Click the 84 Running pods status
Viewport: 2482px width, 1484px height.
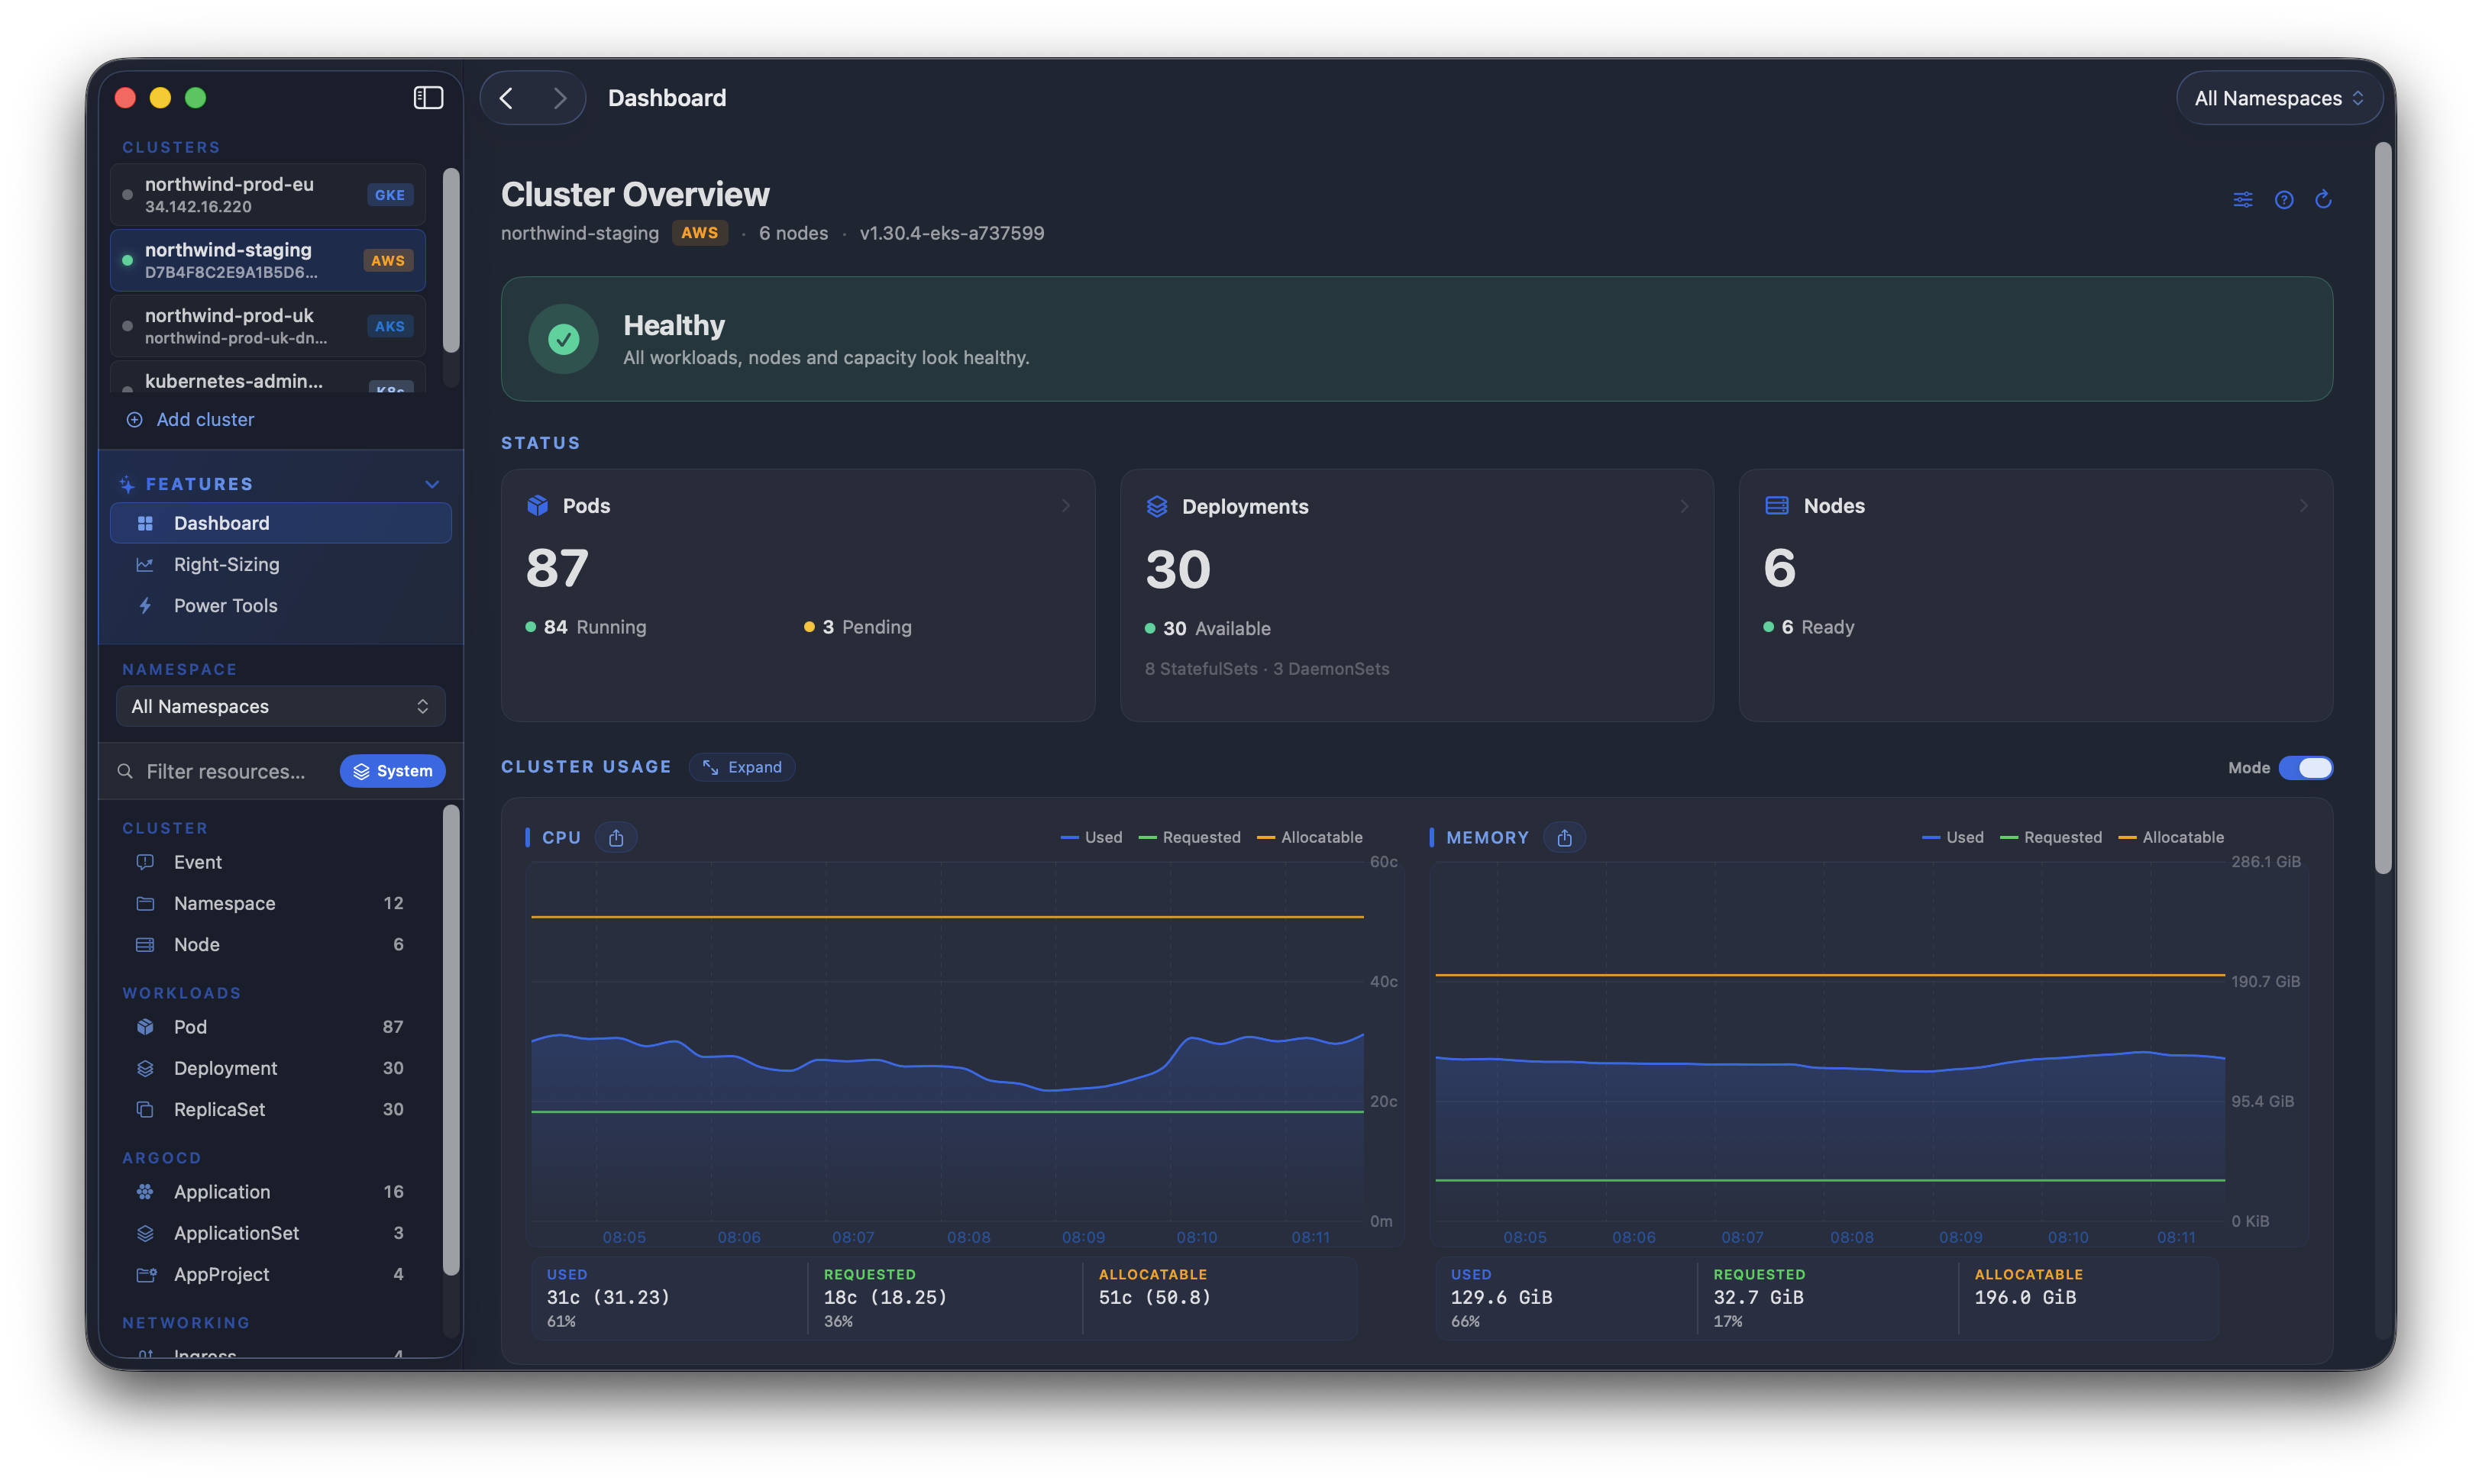pyautogui.click(x=587, y=627)
